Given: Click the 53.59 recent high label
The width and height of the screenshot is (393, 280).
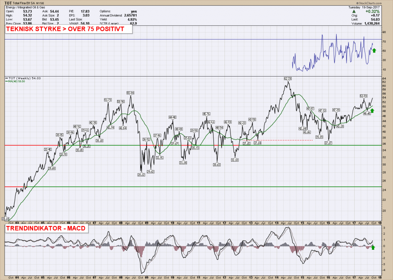Looking at the screenshot, I should point(363,96).
